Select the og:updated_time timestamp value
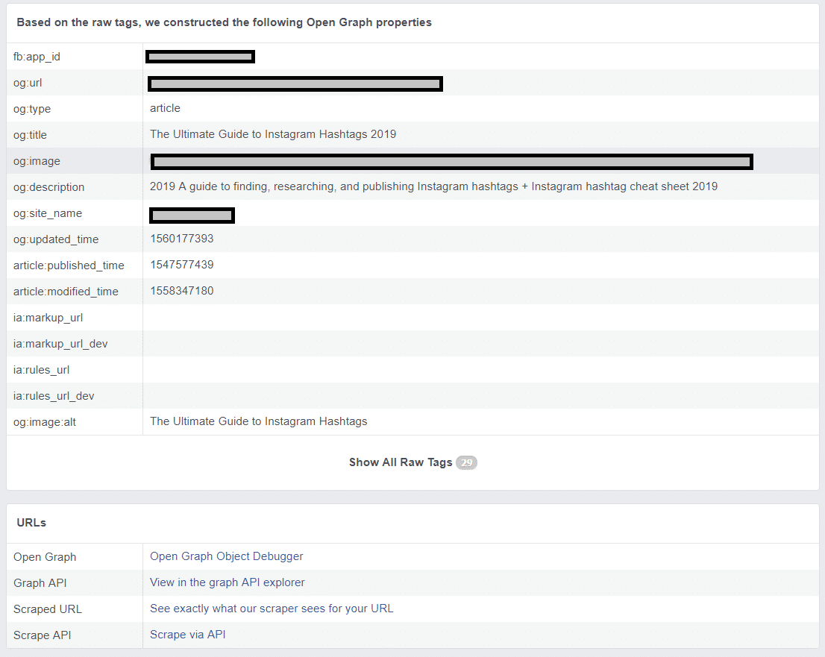This screenshot has height=657, width=825. point(181,239)
